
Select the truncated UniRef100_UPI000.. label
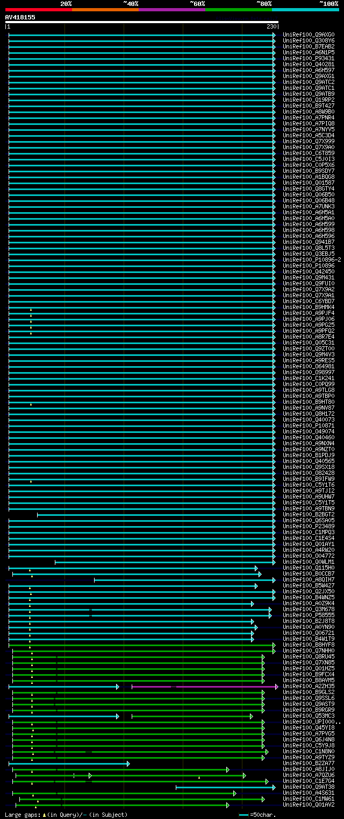click(x=312, y=722)
